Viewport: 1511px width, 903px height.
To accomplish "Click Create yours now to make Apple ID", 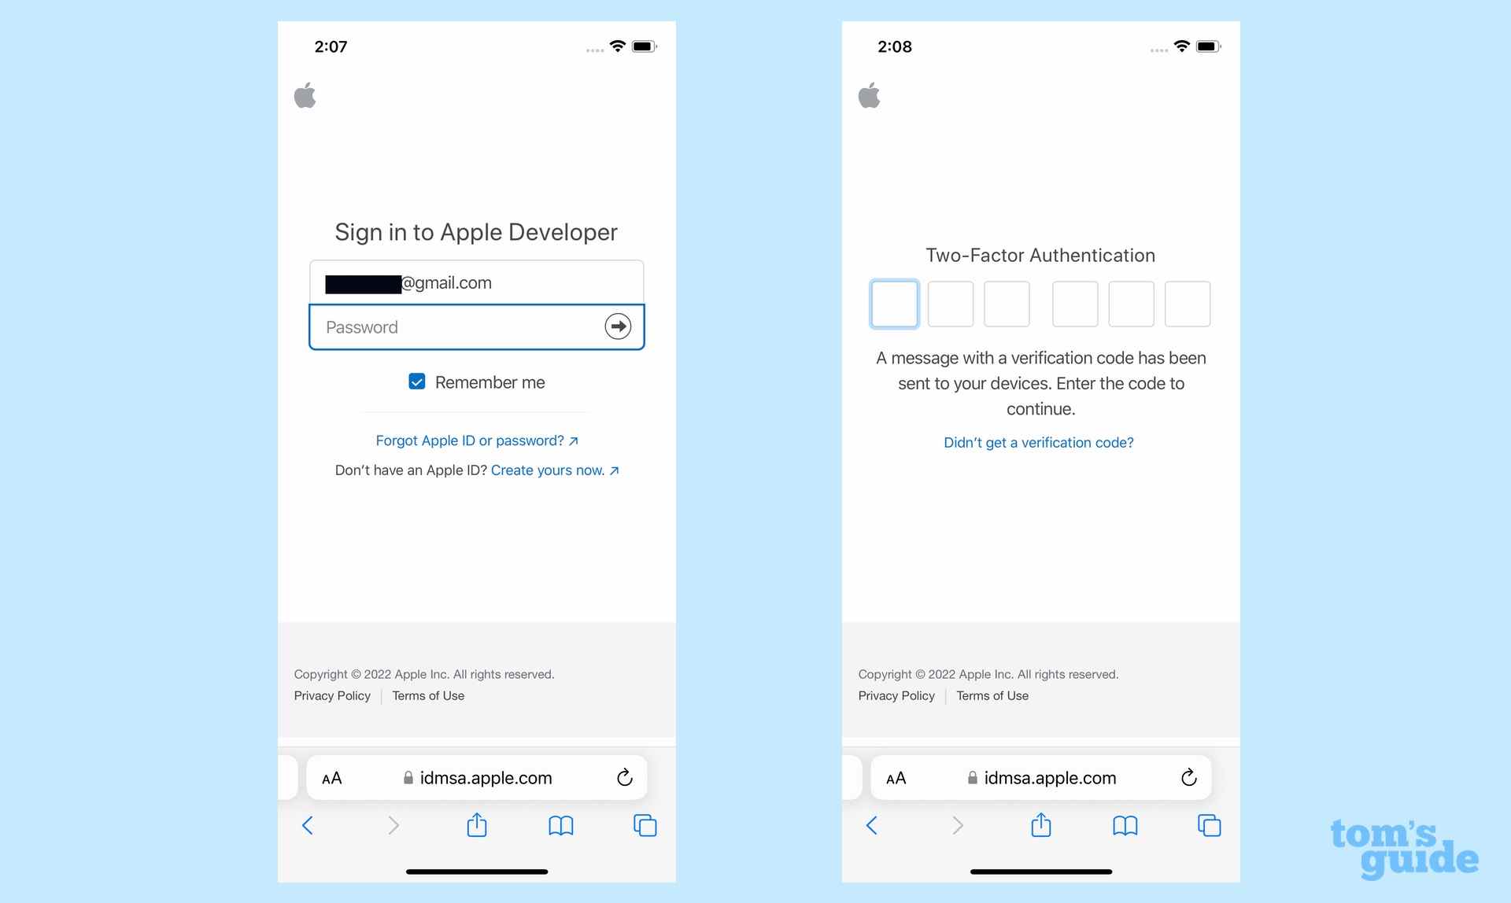I will click(x=549, y=470).
